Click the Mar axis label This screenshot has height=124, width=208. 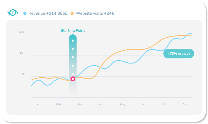(80, 105)
